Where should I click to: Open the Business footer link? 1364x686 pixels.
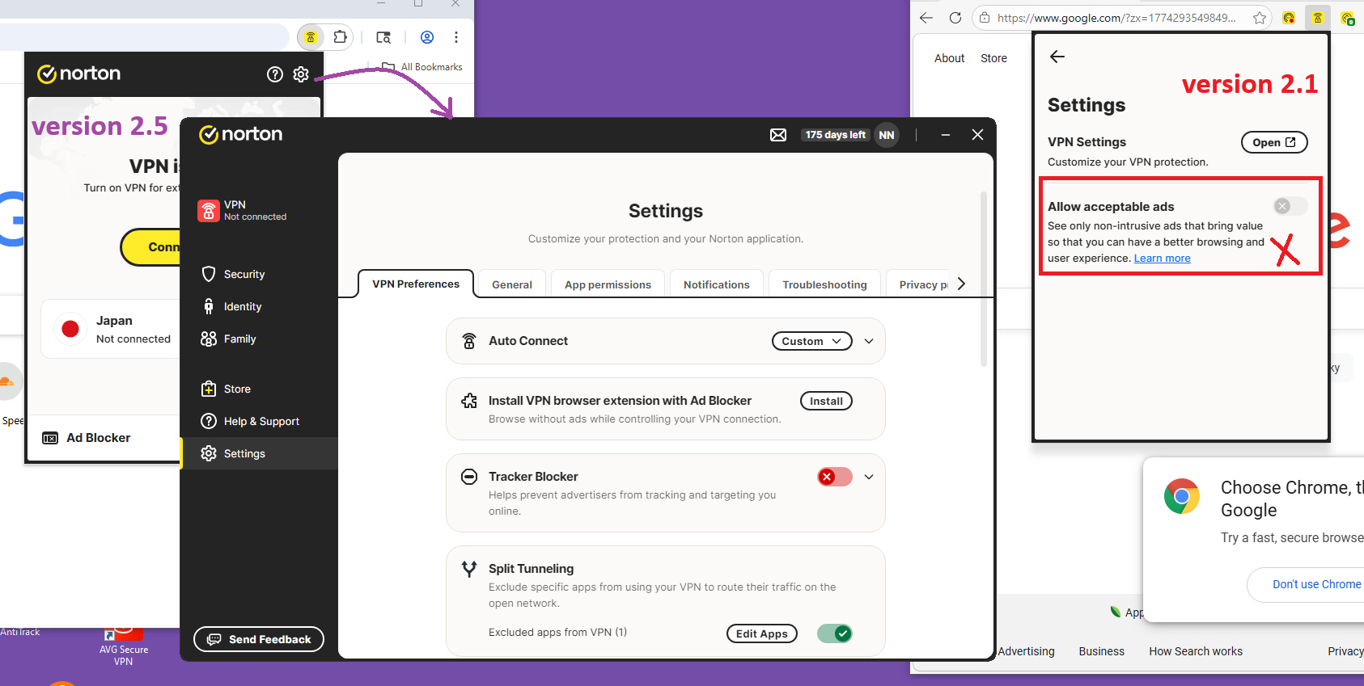click(1101, 651)
